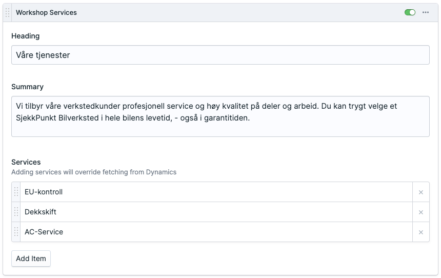Grab the drag handle for Dekkskift
Viewport: 441px width, 278px height.
pyautogui.click(x=16, y=212)
